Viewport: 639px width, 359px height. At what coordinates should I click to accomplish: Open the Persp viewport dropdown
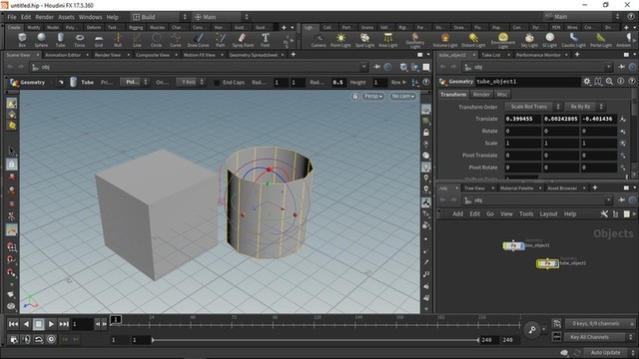372,97
